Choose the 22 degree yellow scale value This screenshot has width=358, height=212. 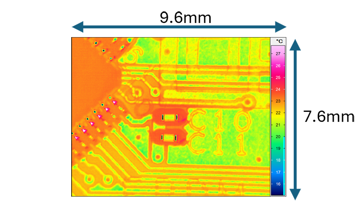click(278, 113)
